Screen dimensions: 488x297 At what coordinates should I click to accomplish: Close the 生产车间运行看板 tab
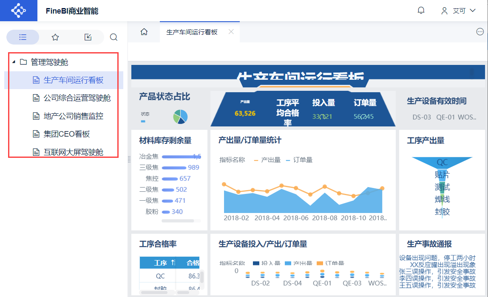tap(231, 32)
